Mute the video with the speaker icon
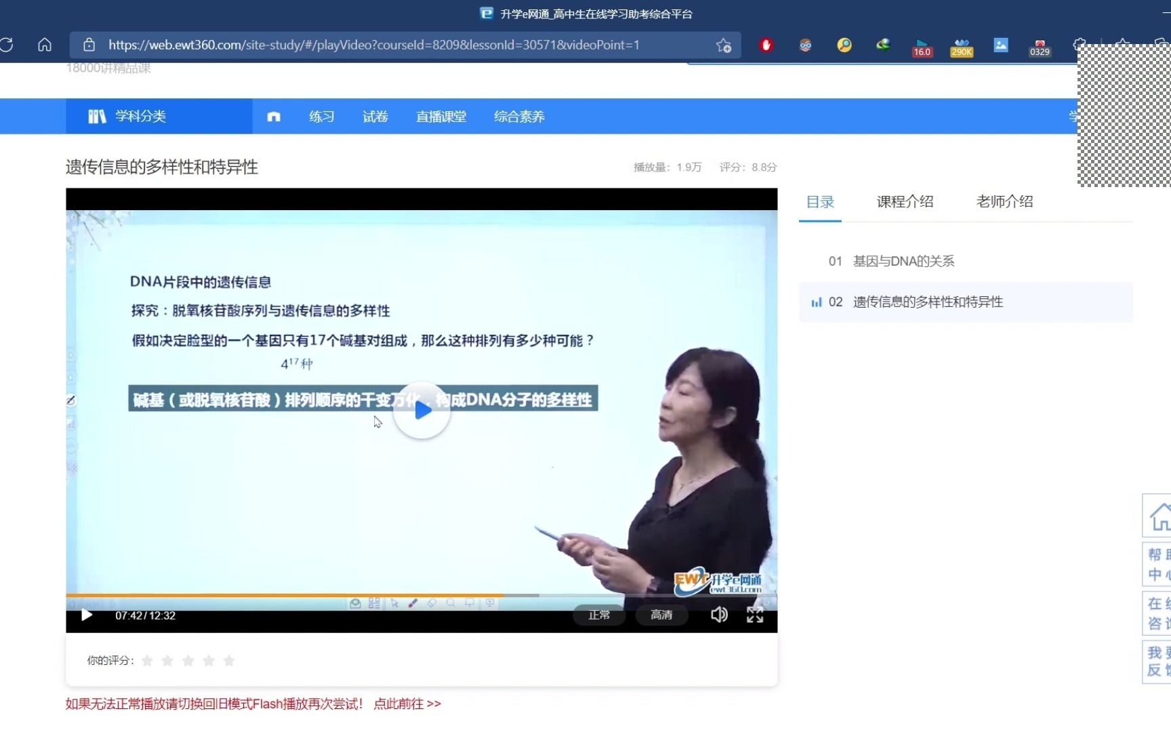Screen dimensions: 1171x732 click(719, 614)
